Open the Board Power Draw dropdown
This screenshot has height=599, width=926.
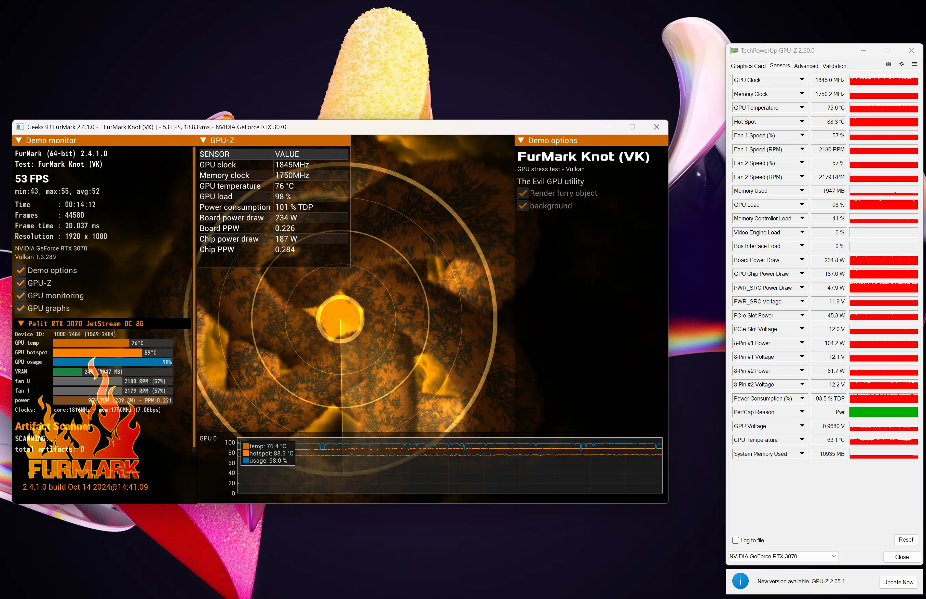click(x=802, y=260)
